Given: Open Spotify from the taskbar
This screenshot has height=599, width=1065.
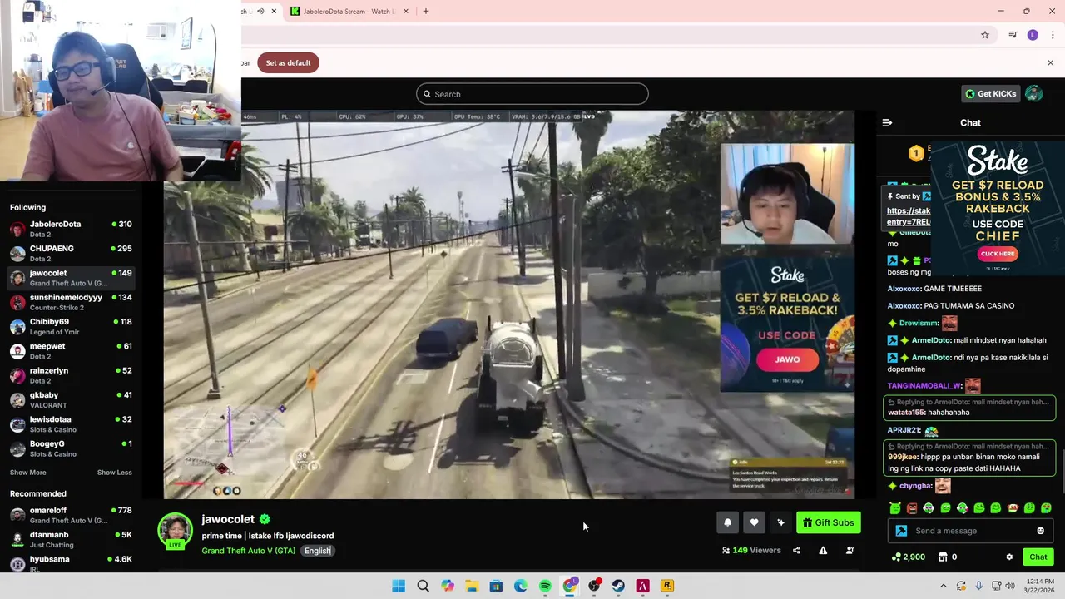Looking at the screenshot, I should (x=545, y=586).
